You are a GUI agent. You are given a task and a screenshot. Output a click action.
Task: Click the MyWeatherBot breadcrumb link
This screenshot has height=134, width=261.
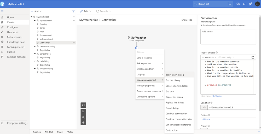88,20
